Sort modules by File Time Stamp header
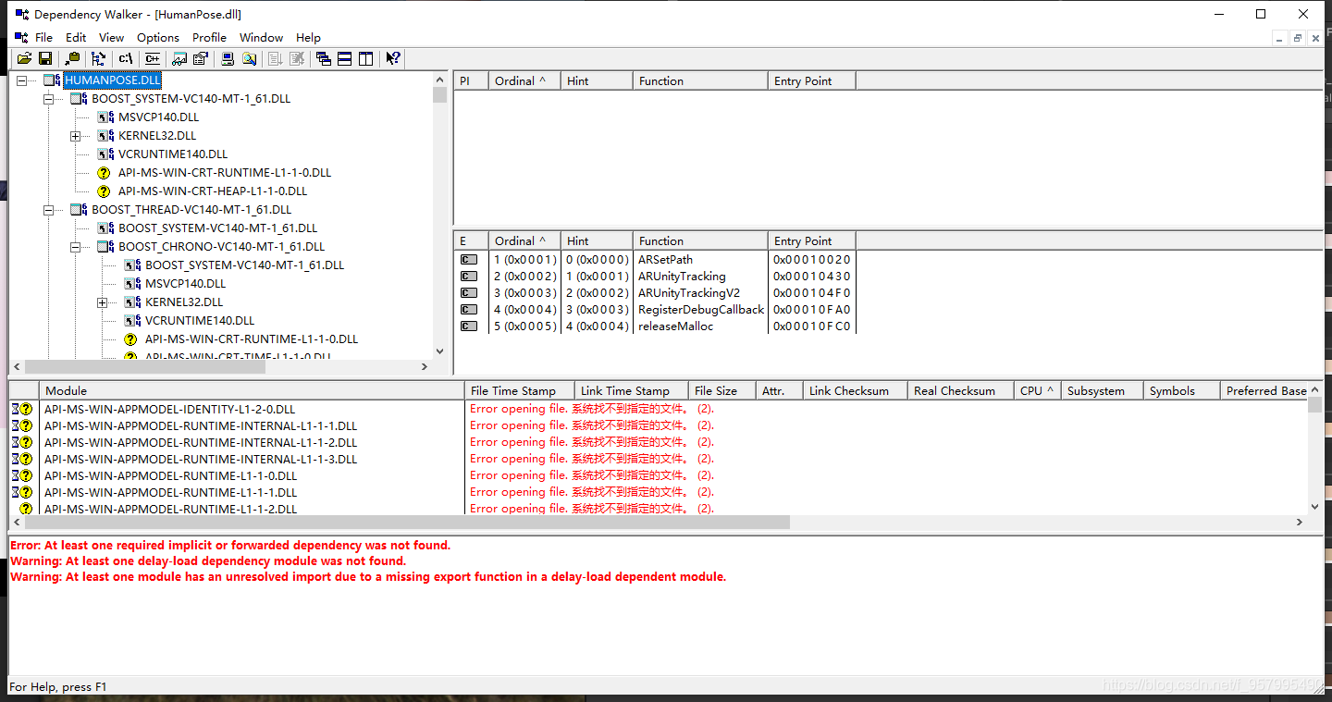Screen dimensions: 1332x702 519,390
